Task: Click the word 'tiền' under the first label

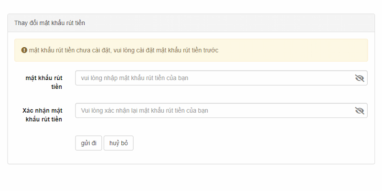Action: click(x=57, y=87)
